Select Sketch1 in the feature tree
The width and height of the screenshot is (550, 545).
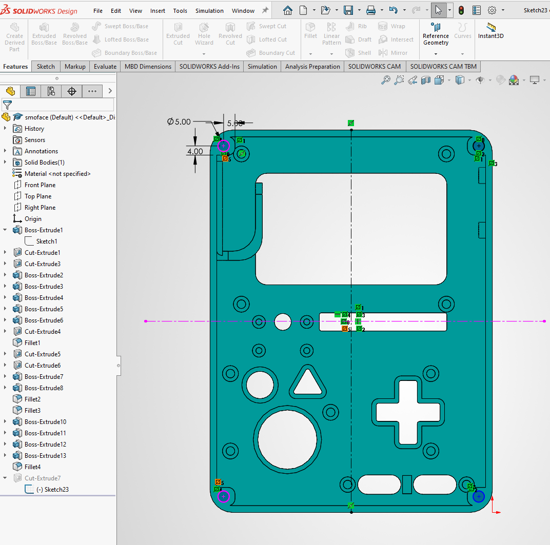click(x=46, y=241)
